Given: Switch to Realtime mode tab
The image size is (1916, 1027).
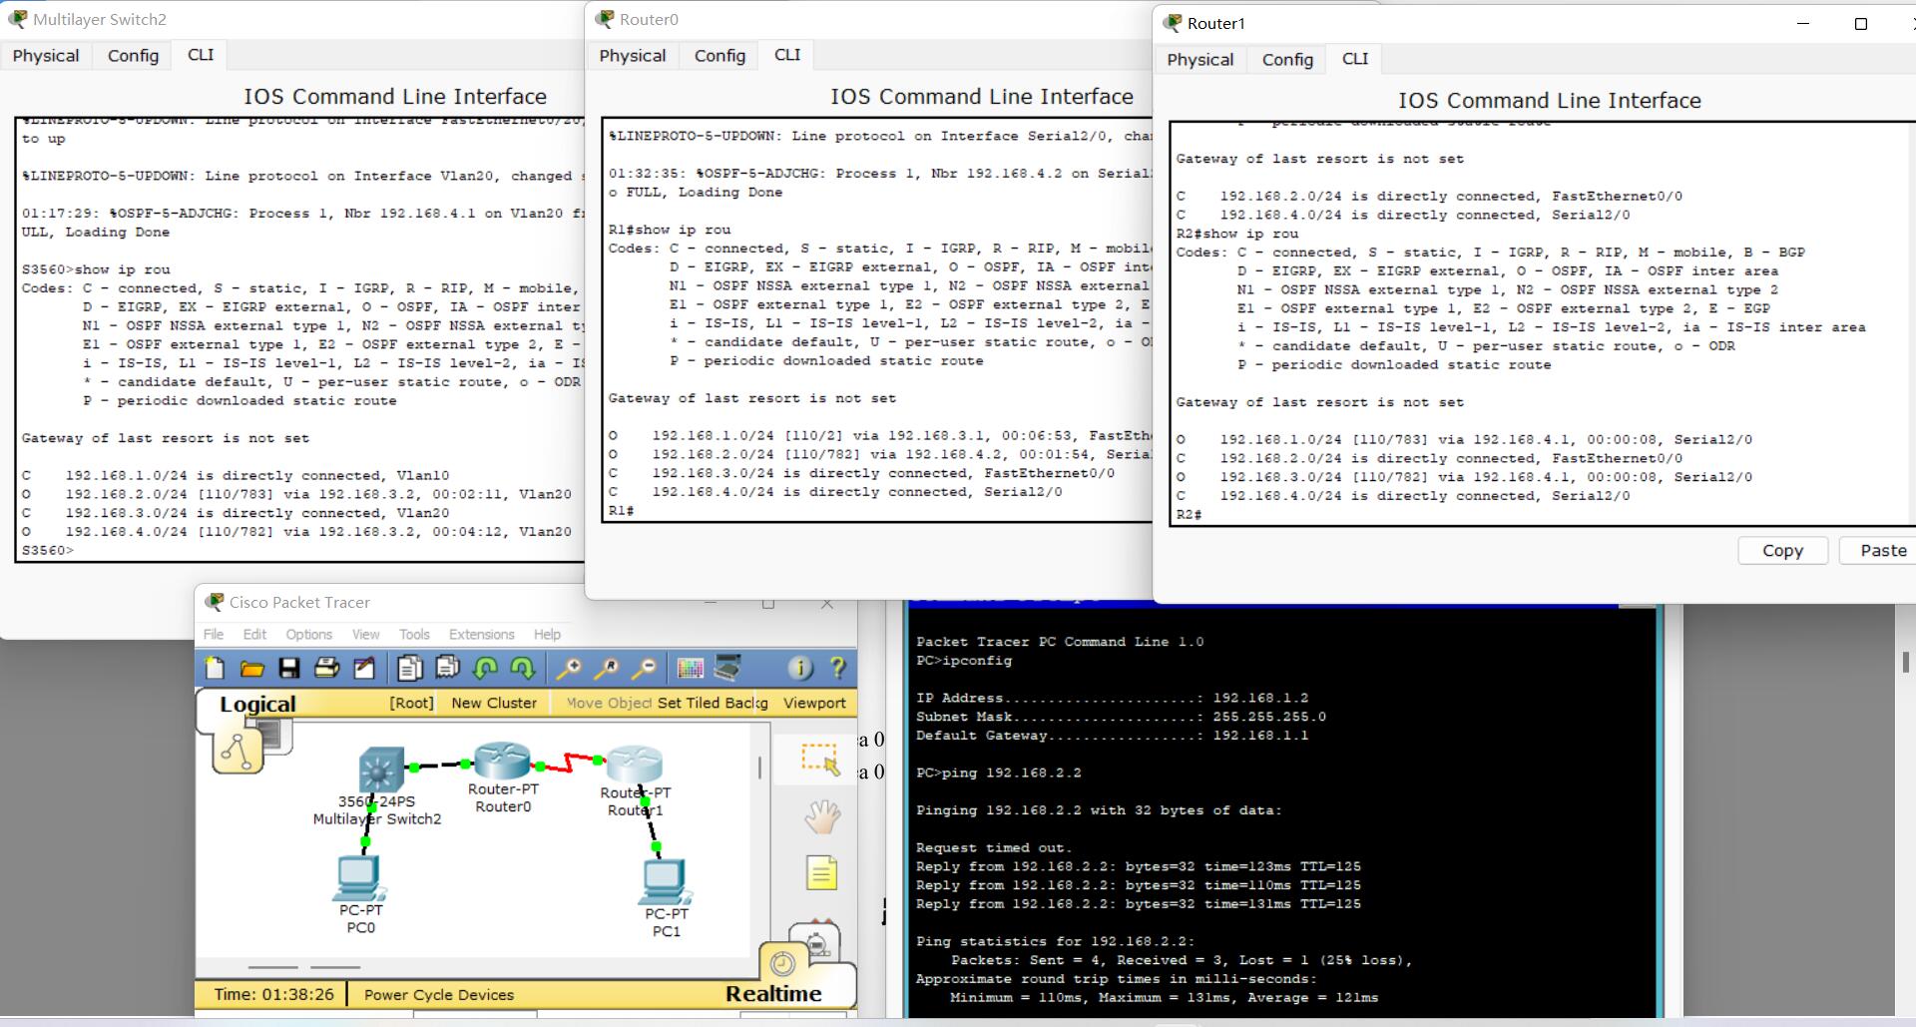Looking at the screenshot, I should click(x=773, y=994).
